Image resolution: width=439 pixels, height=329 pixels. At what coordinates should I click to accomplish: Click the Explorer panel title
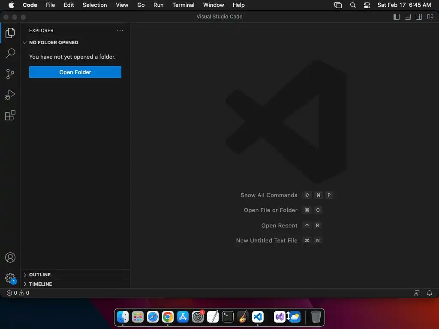tap(41, 30)
